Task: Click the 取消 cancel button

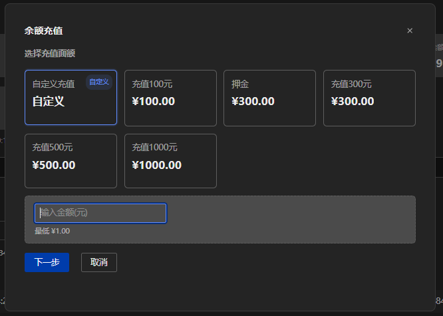Action: [99, 262]
